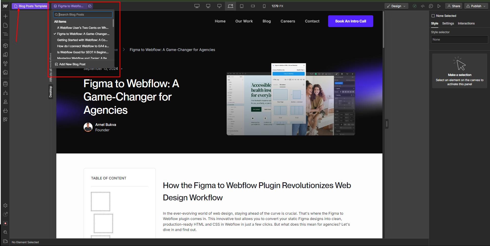The height and width of the screenshot is (246, 490).
Task: Switch to mobile portrait breakpoint
Action: point(264,6)
